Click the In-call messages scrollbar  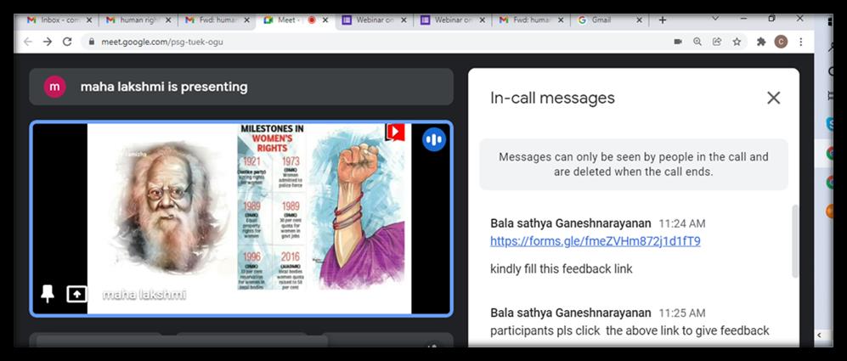(794, 241)
